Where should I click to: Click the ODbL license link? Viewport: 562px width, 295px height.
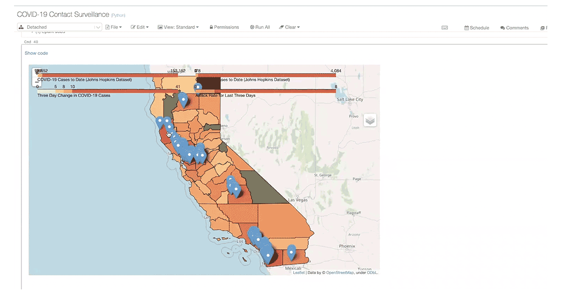point(371,273)
